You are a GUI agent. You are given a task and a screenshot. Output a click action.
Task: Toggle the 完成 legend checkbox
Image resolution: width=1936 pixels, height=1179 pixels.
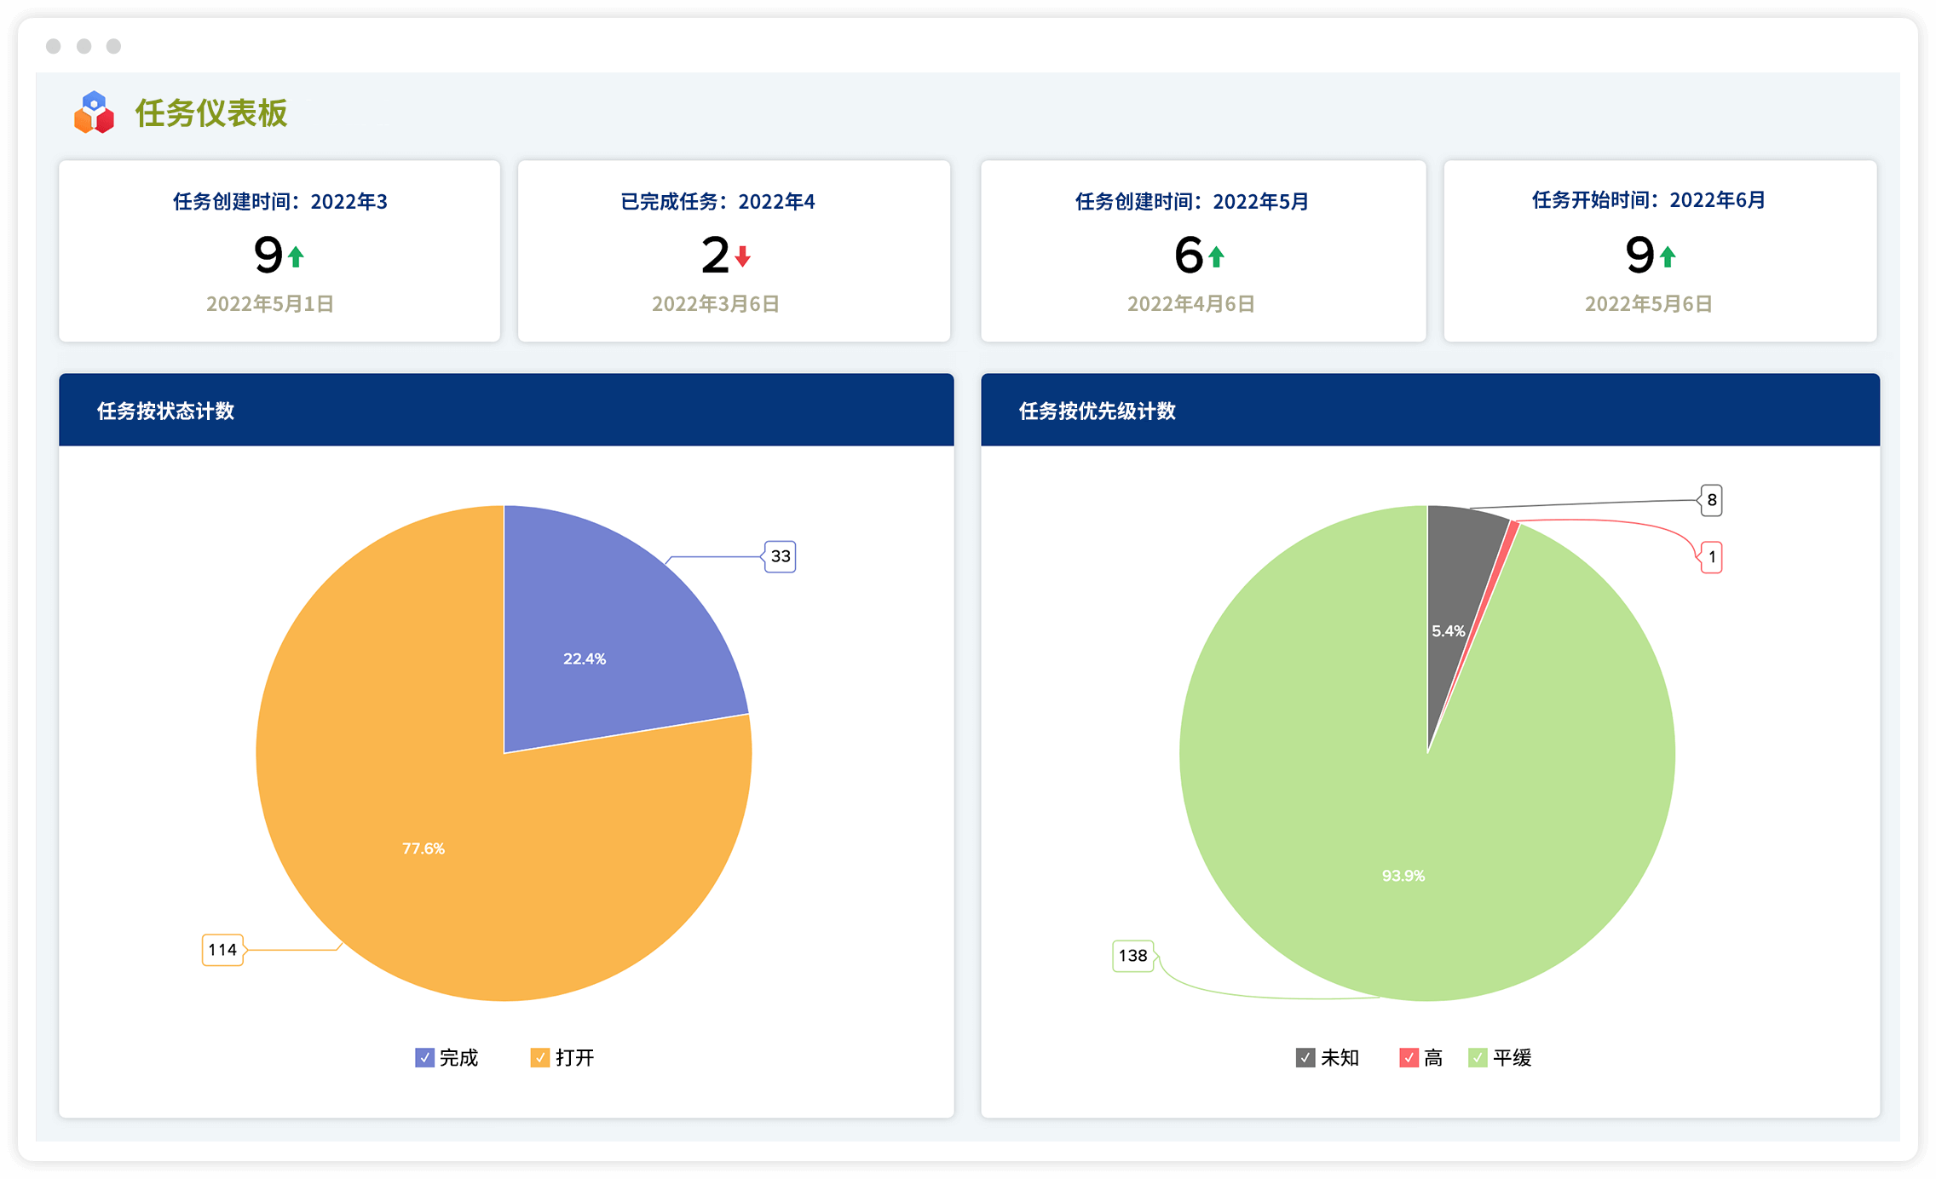pyautogui.click(x=424, y=1057)
